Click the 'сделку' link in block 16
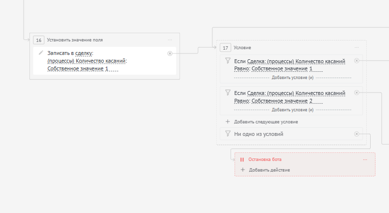The height and width of the screenshot is (213, 389). pyautogui.click(x=84, y=53)
